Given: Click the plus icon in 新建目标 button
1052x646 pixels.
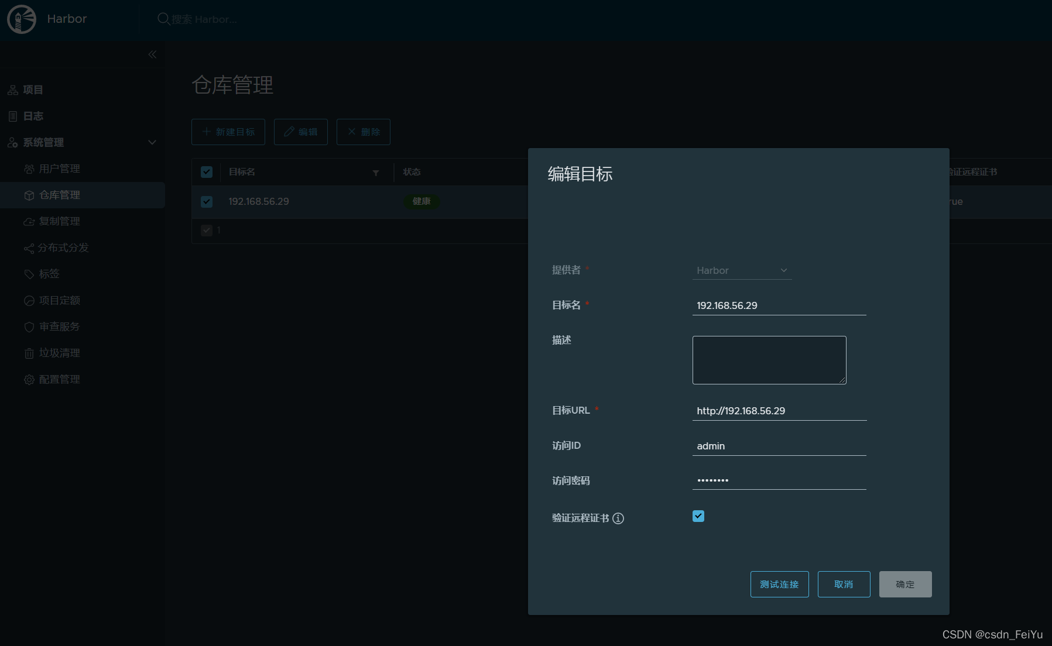Looking at the screenshot, I should (x=207, y=132).
